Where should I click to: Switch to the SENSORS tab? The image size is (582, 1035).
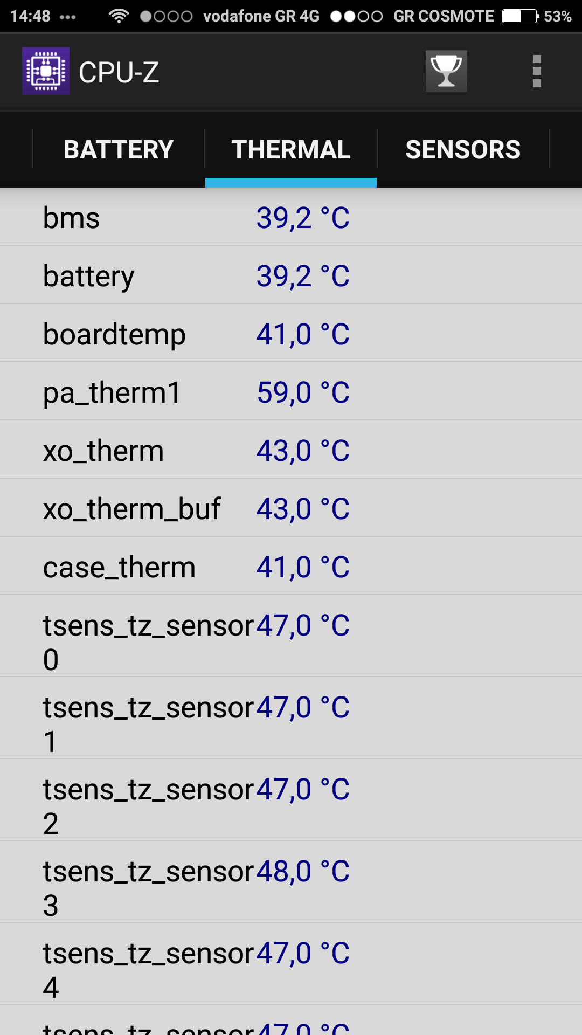tap(463, 149)
